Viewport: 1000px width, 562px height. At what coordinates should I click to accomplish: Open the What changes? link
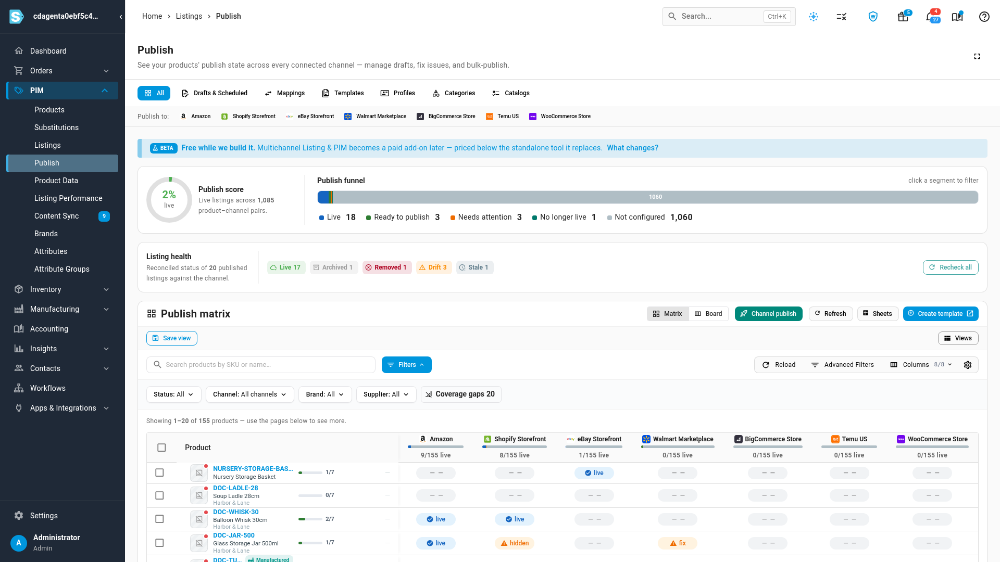pyautogui.click(x=632, y=148)
